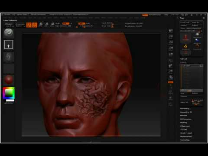
Task: Toggle the orange Zadd sculpt mode
Action: (x=81, y=23)
